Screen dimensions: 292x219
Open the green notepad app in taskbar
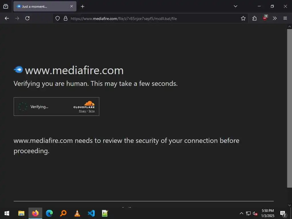click(105, 213)
